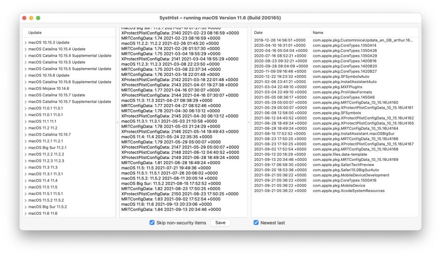Sort by the Name column header
The image size is (441, 256).
coord(318,33)
